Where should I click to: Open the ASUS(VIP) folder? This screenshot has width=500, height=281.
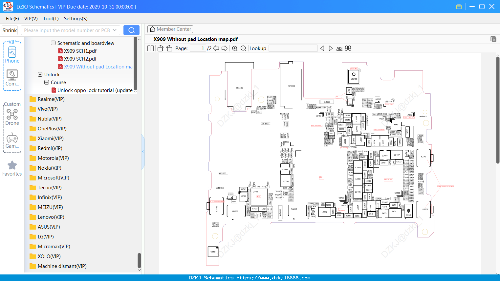pos(45,227)
